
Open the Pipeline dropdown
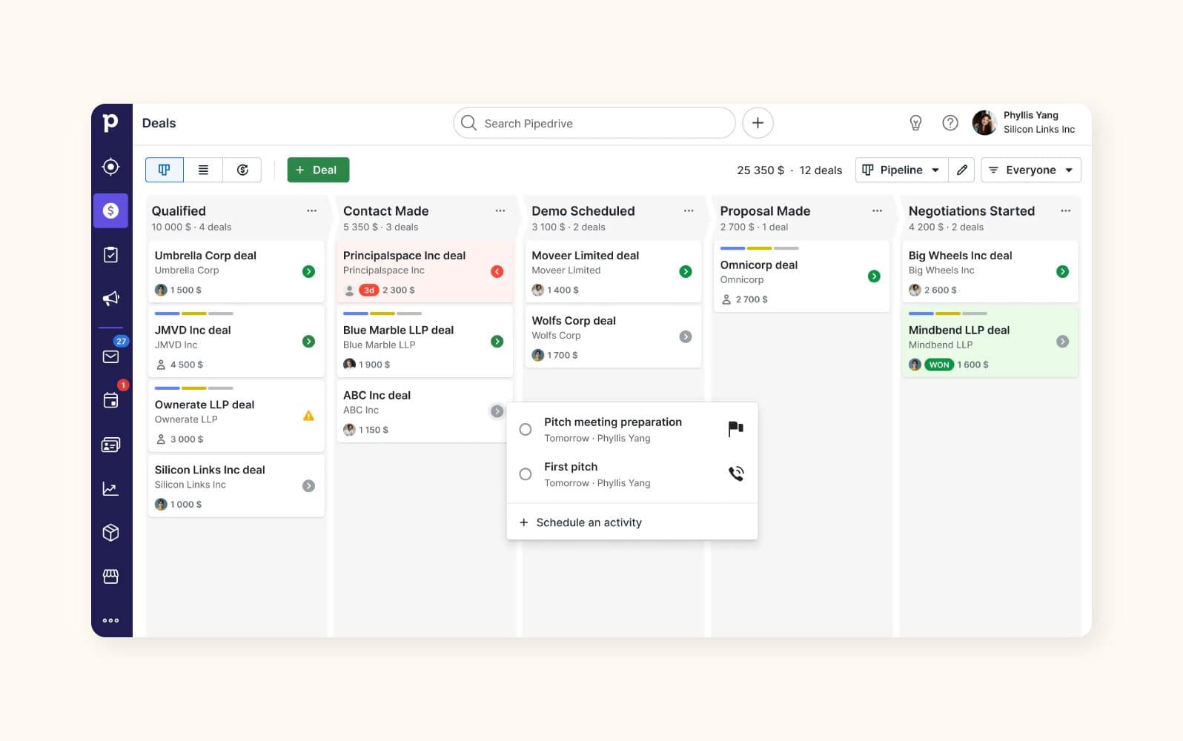tap(901, 170)
